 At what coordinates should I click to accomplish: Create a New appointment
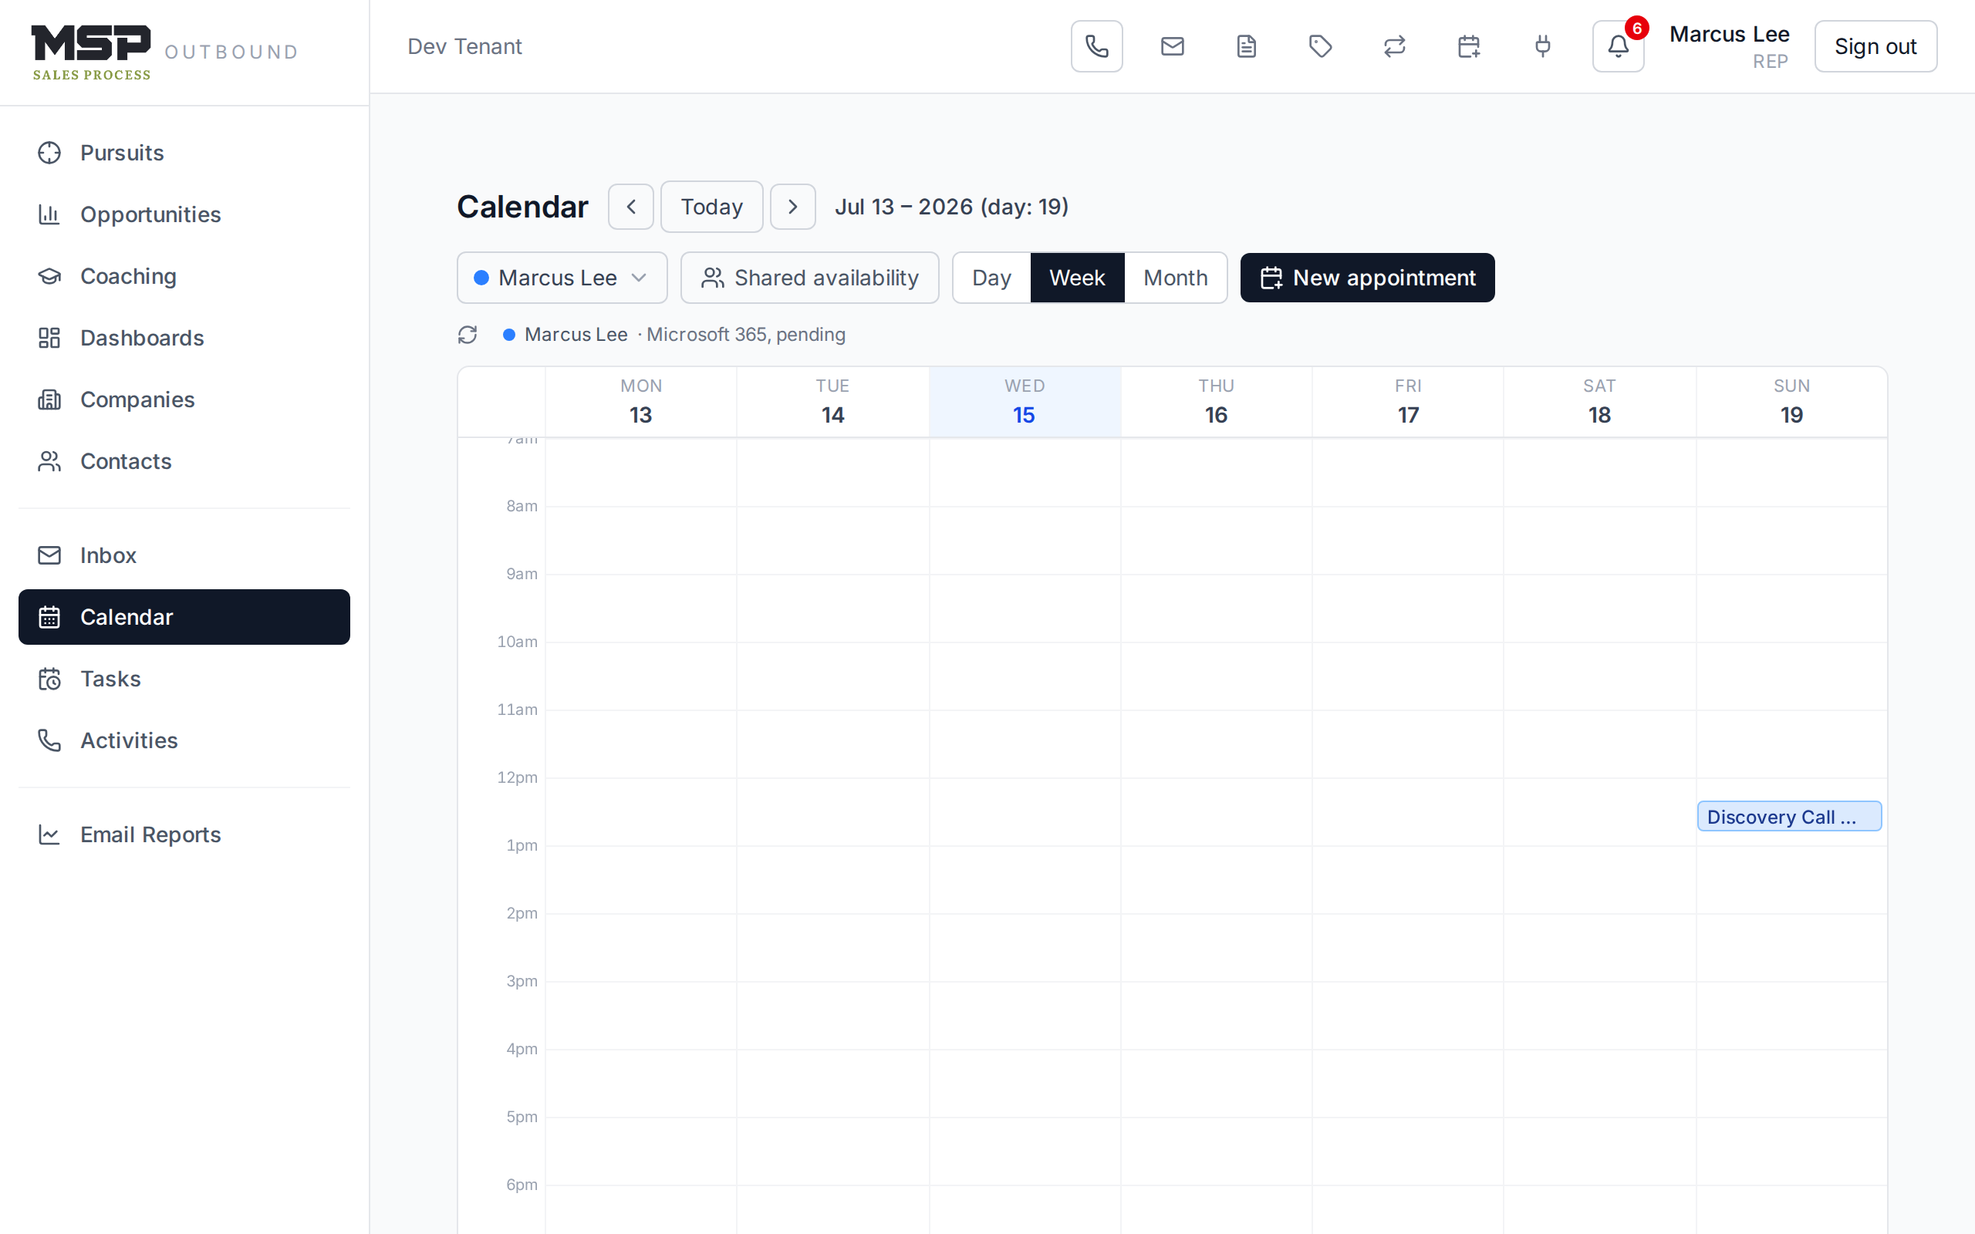pyautogui.click(x=1368, y=278)
